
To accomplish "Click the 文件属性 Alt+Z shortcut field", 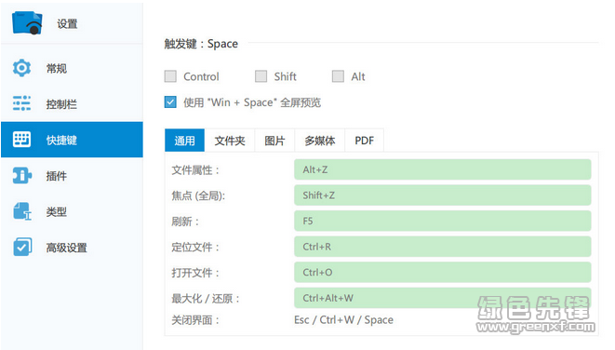I will click(x=443, y=169).
